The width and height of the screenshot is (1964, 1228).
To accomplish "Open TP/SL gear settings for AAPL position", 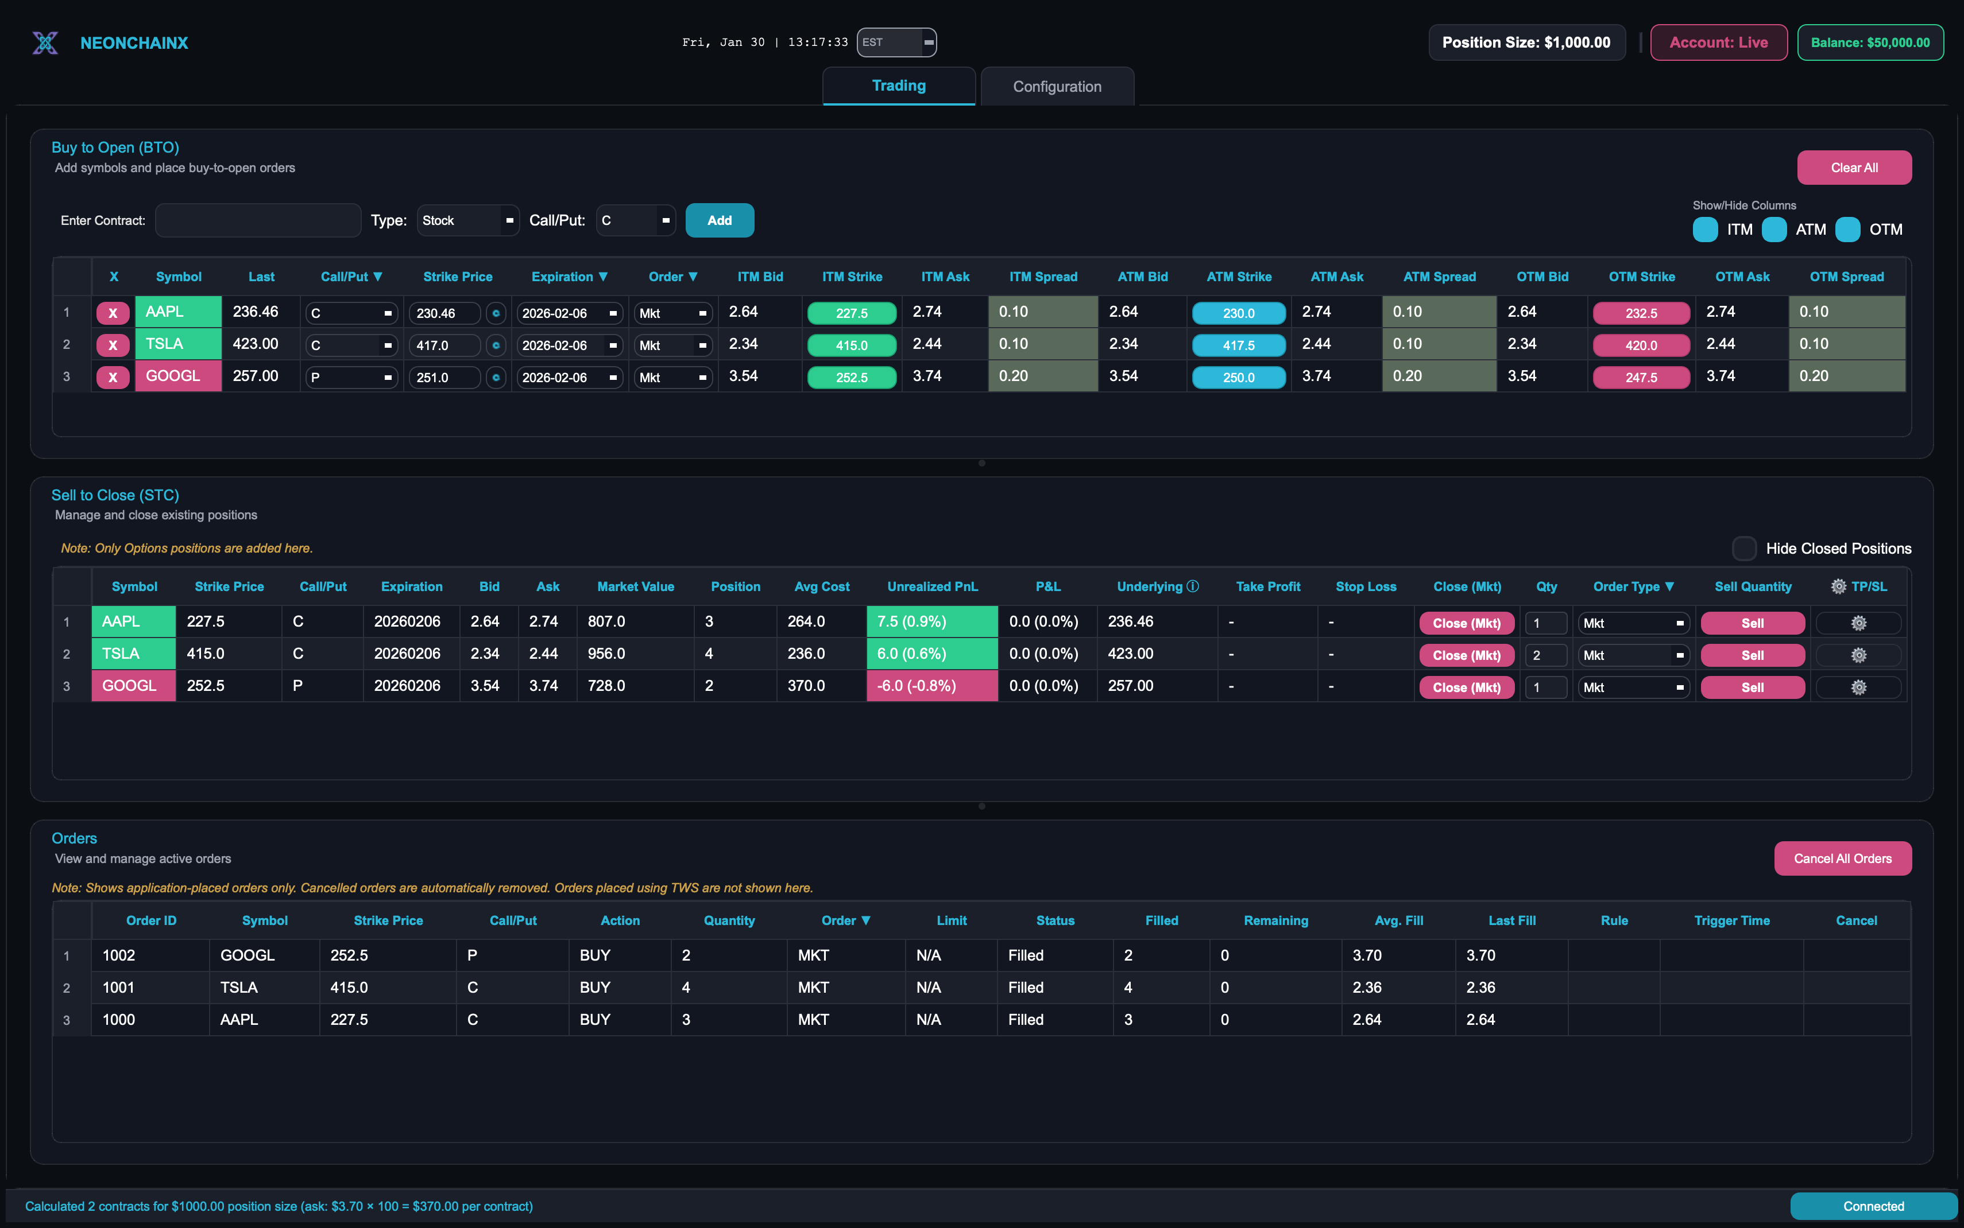I will (x=1858, y=623).
